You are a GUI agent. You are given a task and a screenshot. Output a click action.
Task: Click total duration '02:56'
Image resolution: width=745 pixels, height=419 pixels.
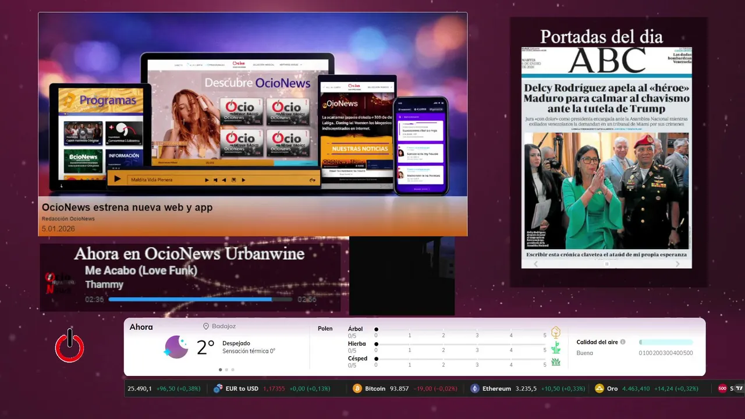coord(307,300)
